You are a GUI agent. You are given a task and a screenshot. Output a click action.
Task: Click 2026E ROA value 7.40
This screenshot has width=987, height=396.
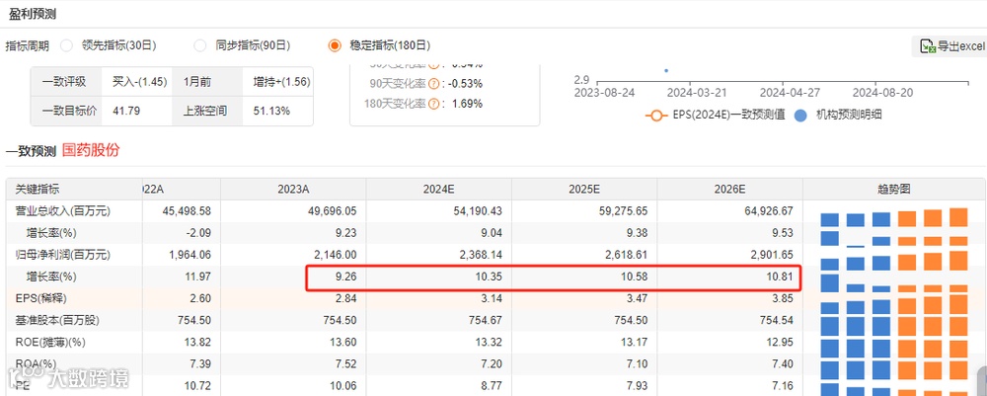click(x=784, y=364)
